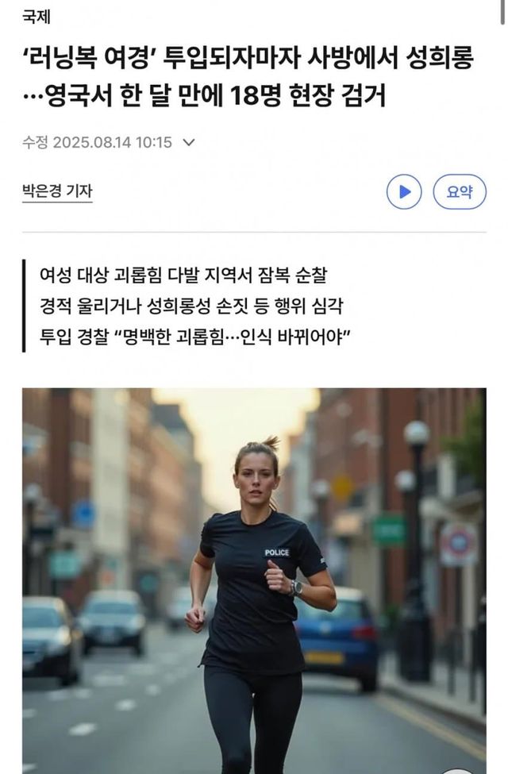Click the vertical bar beside summary lines
Viewport: 508px width, 774px height.
point(24,306)
